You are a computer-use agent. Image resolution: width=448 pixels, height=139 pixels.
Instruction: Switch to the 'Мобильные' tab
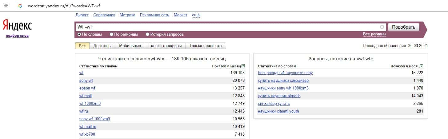click(130, 46)
